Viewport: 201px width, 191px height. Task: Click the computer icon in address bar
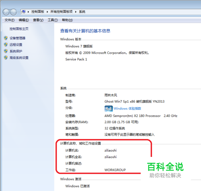[24, 12]
